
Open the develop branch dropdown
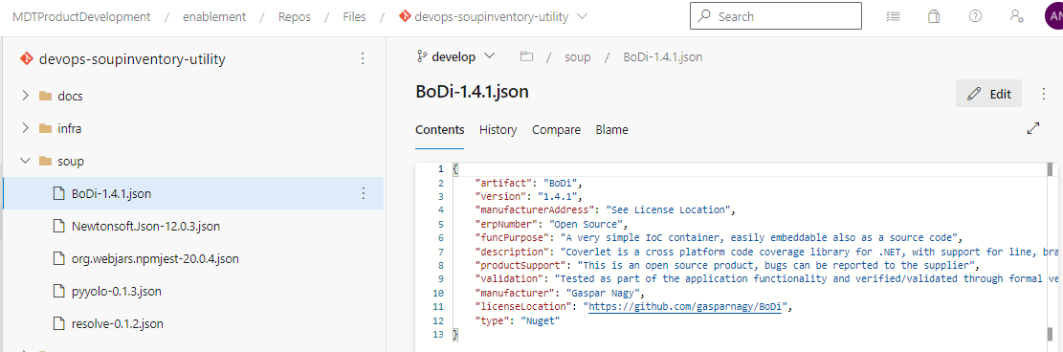click(x=455, y=57)
